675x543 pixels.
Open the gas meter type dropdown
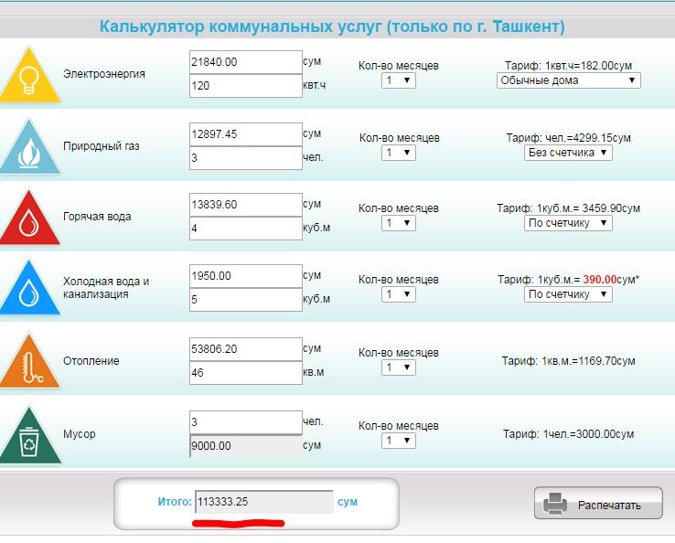(x=568, y=153)
